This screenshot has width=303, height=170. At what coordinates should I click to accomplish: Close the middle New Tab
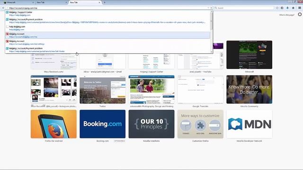click(x=66, y=2)
